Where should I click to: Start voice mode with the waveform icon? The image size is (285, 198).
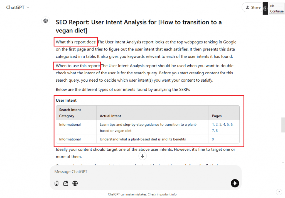[235, 183]
